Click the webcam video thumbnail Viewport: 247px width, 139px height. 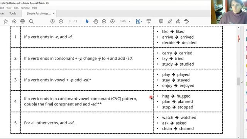coord(229,12)
